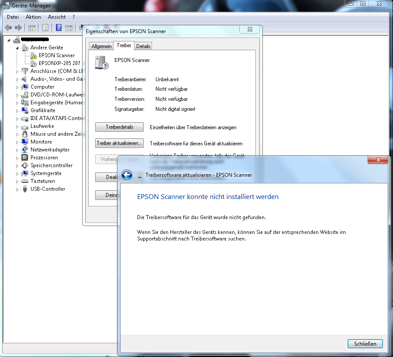Viewport: 393px width, 357px height.
Task: Click the Anschlüsse (COM & LPT) port icon
Action: pos(25,71)
